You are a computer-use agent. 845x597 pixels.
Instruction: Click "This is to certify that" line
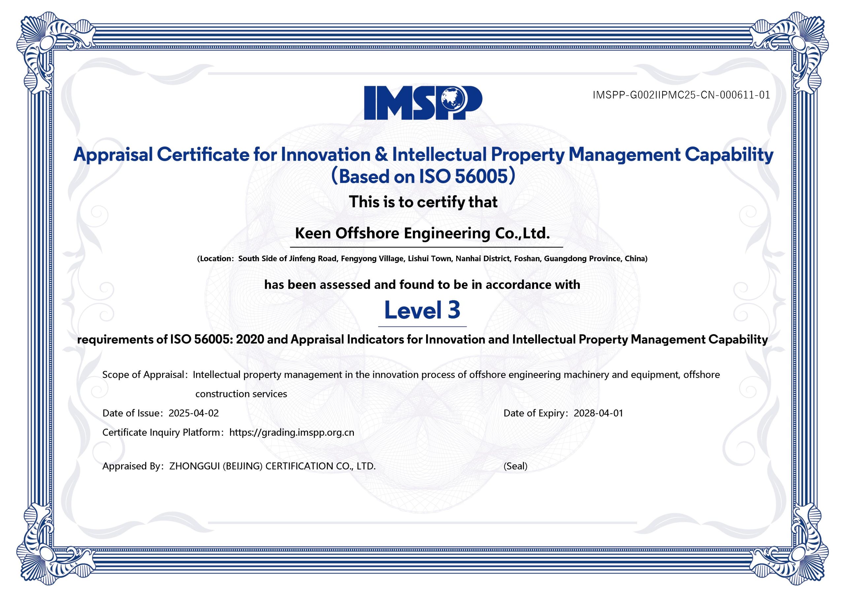point(423,202)
